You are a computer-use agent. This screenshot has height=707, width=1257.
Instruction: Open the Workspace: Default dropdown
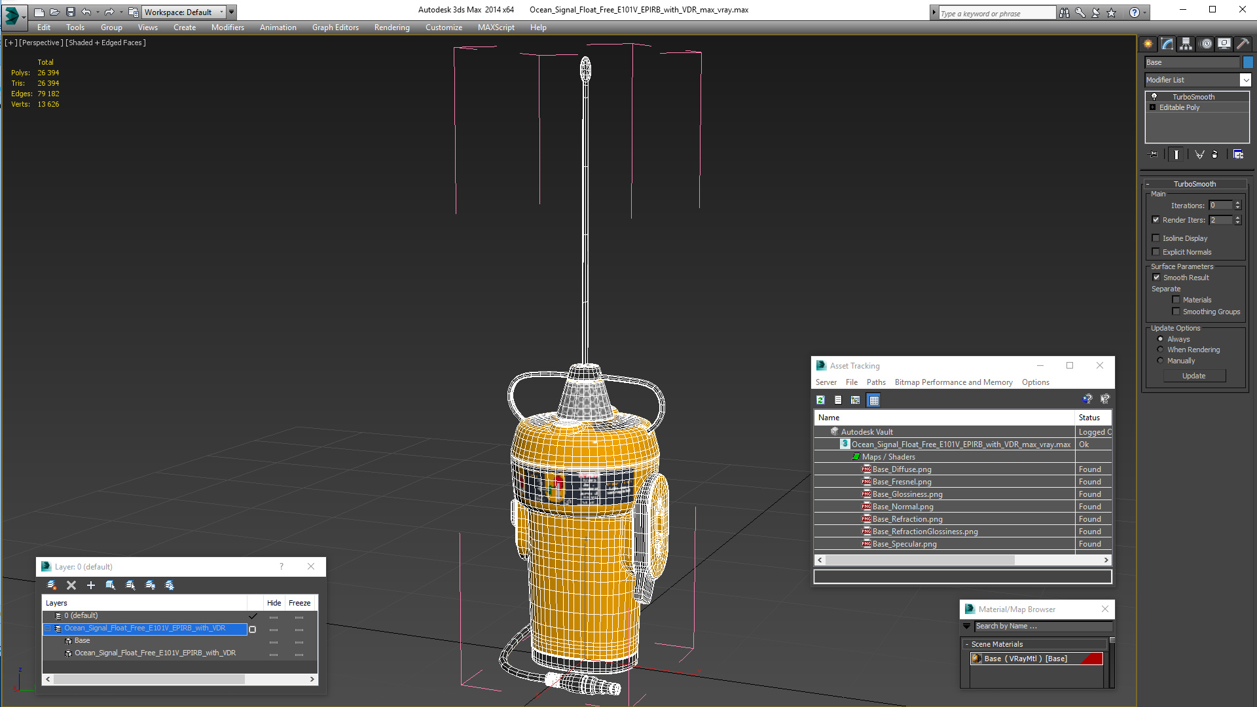(185, 12)
